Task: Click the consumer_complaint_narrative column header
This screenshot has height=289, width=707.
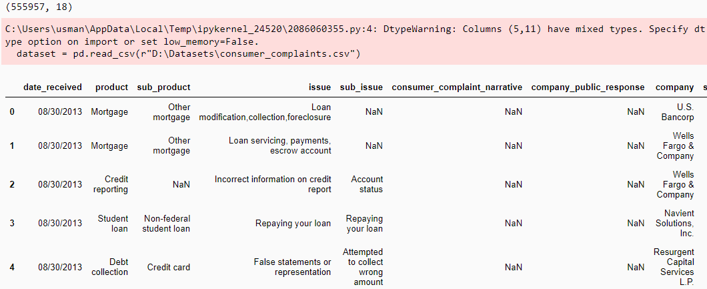Action: coord(457,87)
